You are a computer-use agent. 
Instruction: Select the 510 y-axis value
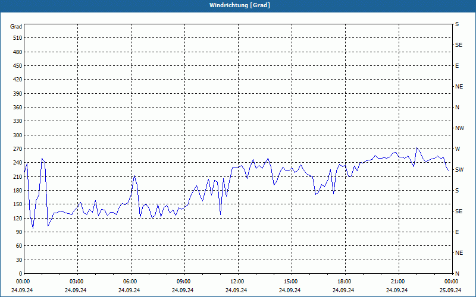18,38
